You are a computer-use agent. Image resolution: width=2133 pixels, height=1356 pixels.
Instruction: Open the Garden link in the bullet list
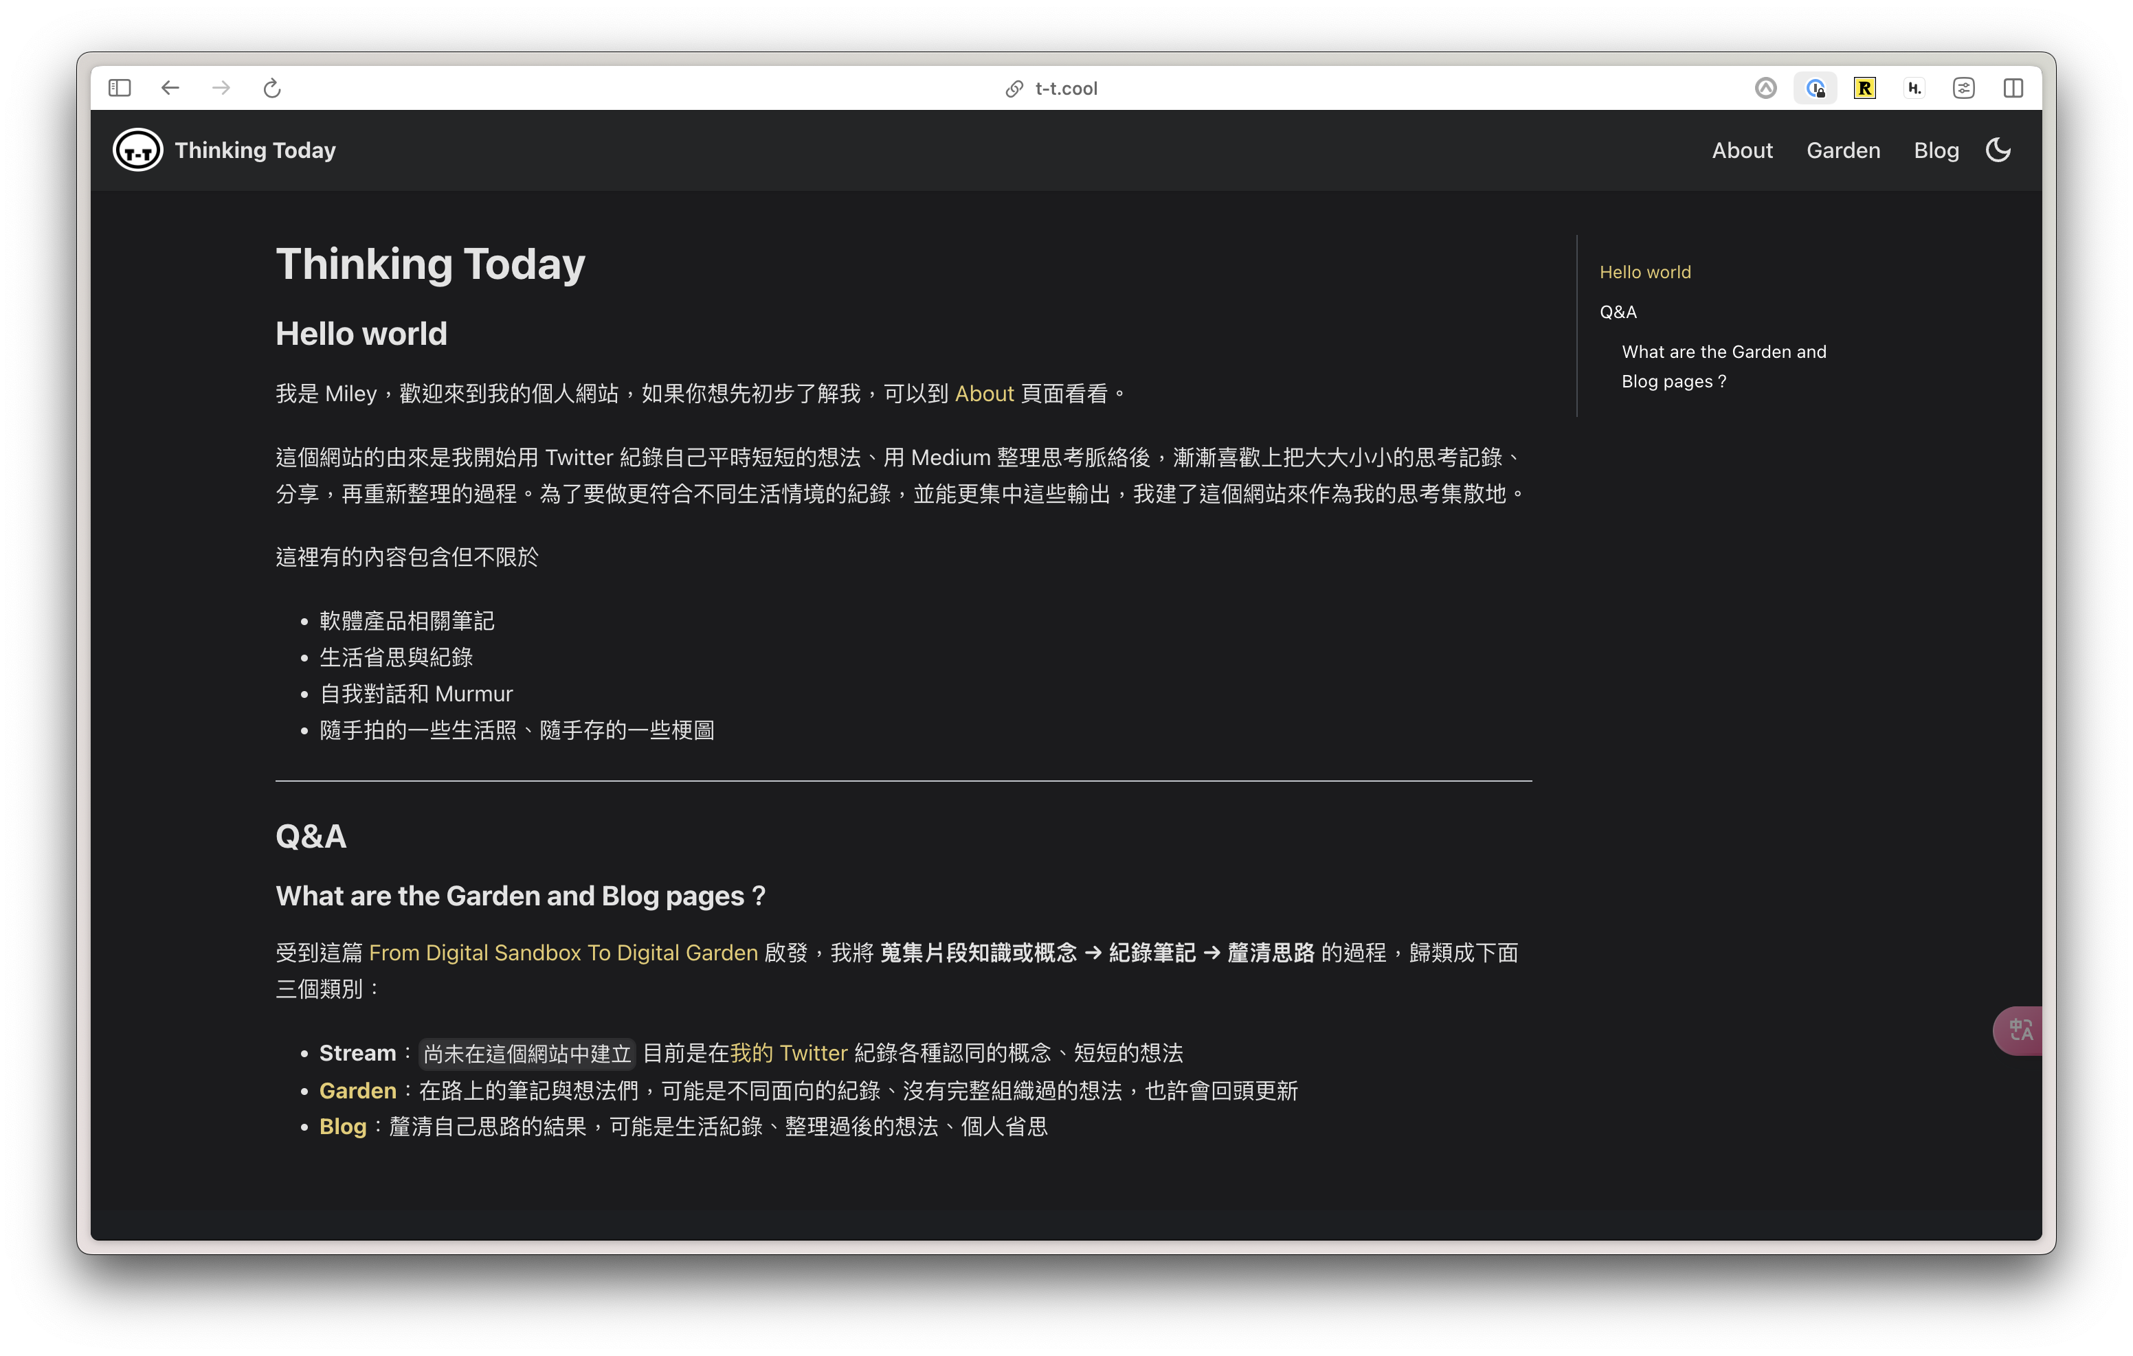click(x=358, y=1090)
